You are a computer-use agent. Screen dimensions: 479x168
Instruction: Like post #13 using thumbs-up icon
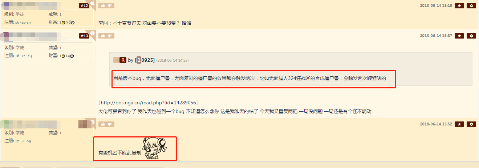click(x=103, y=36)
